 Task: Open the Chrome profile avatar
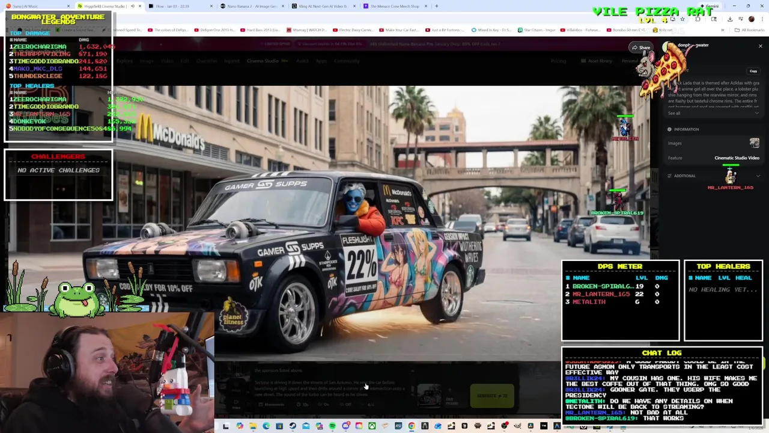[752, 19]
